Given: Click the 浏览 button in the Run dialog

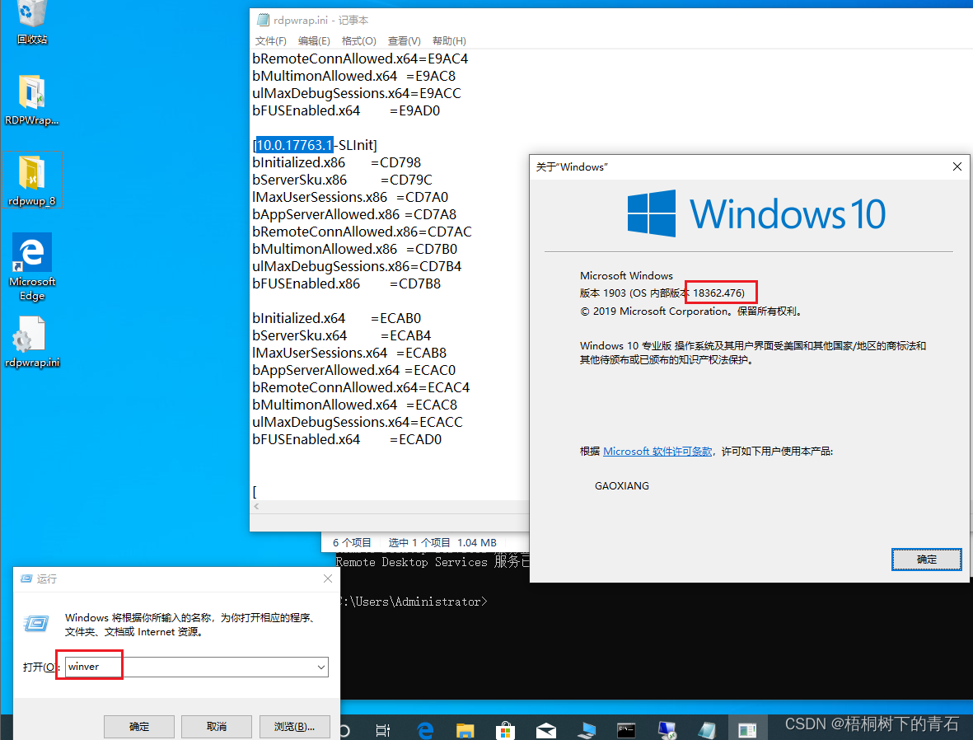Looking at the screenshot, I should pyautogui.click(x=294, y=726).
